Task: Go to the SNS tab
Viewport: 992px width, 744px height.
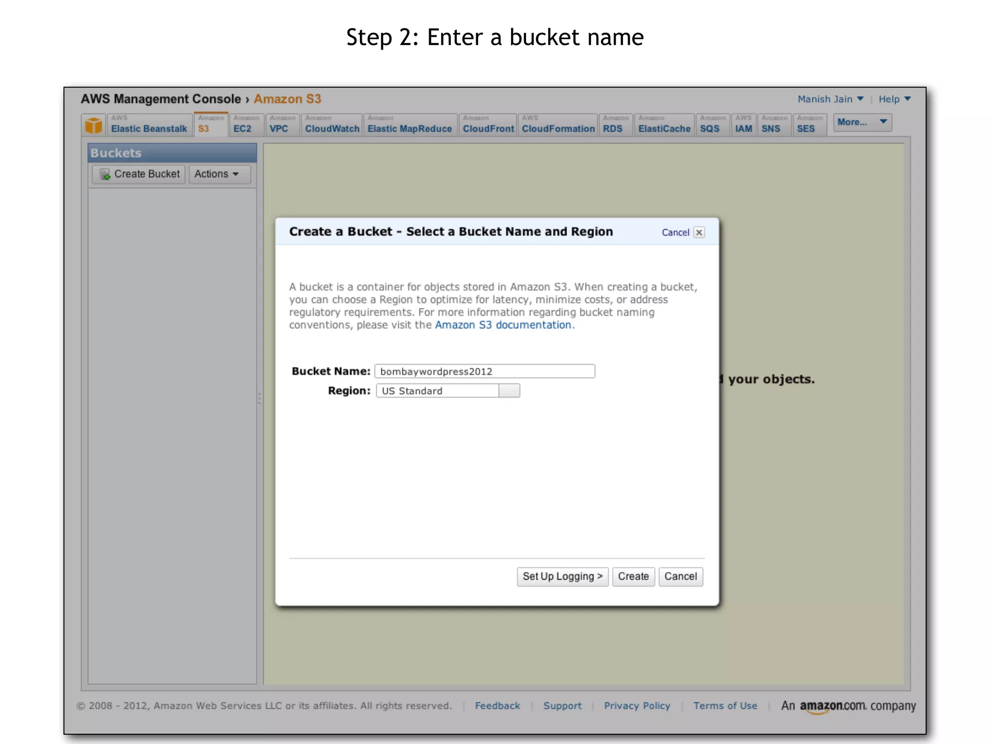Action: 774,125
